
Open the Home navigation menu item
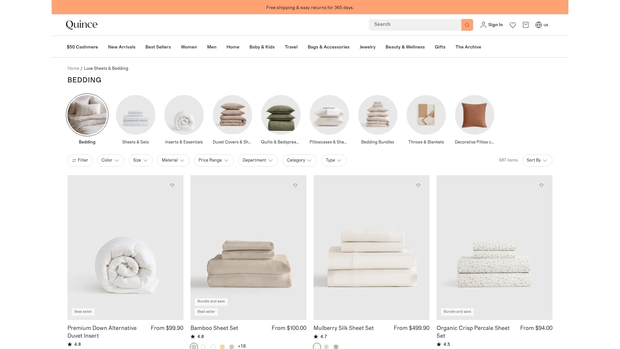coord(233,47)
